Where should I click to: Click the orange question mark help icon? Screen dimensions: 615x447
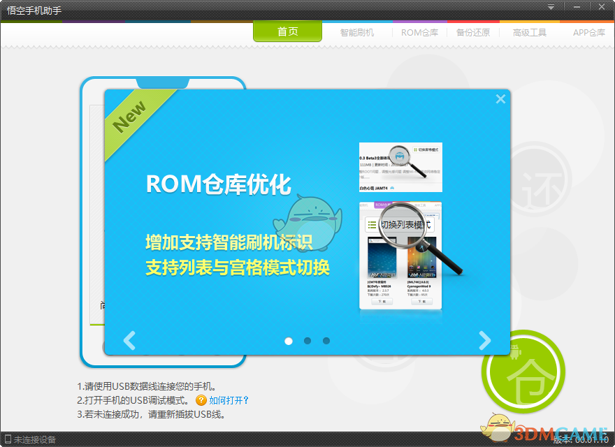(x=201, y=400)
